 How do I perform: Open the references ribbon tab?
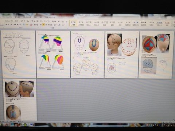18,17
